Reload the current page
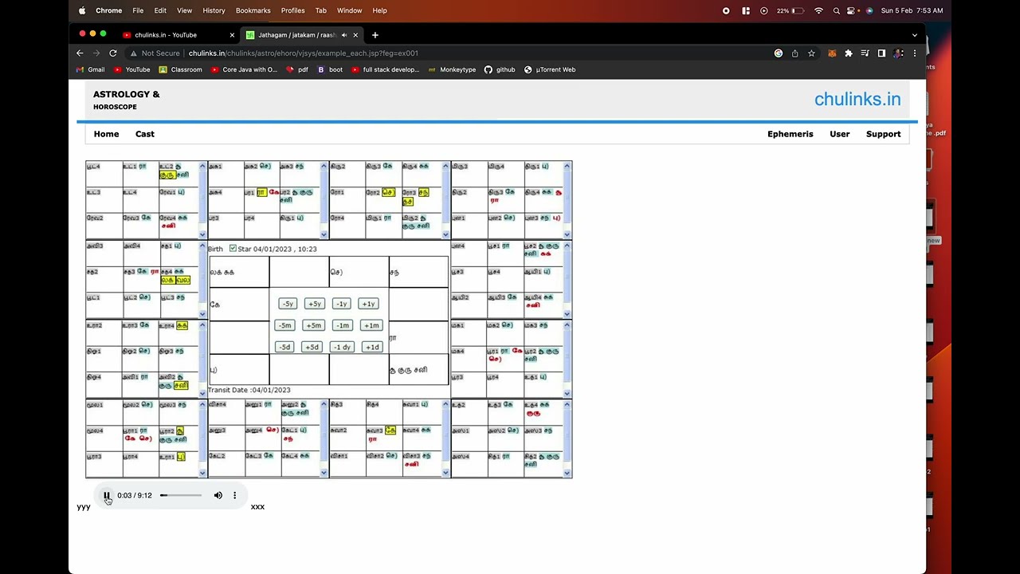 coord(113,53)
